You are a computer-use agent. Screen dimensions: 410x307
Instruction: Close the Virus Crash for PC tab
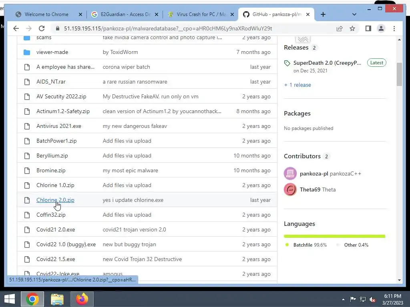click(x=232, y=15)
